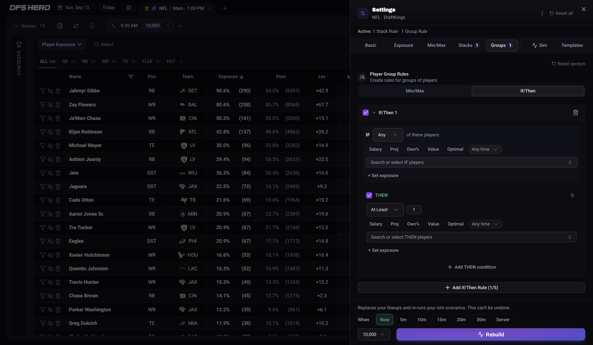Click the name column filter lines icon

[131, 77]
